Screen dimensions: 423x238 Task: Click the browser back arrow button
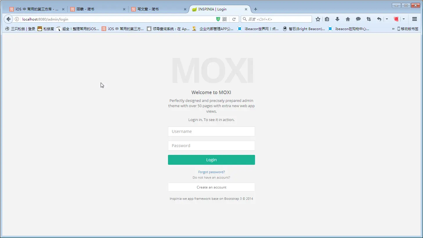(8, 19)
